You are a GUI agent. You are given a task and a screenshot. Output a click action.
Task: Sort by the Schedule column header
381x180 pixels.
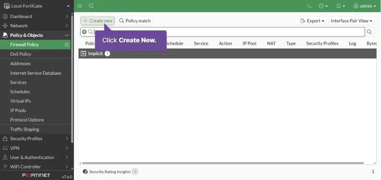click(174, 44)
